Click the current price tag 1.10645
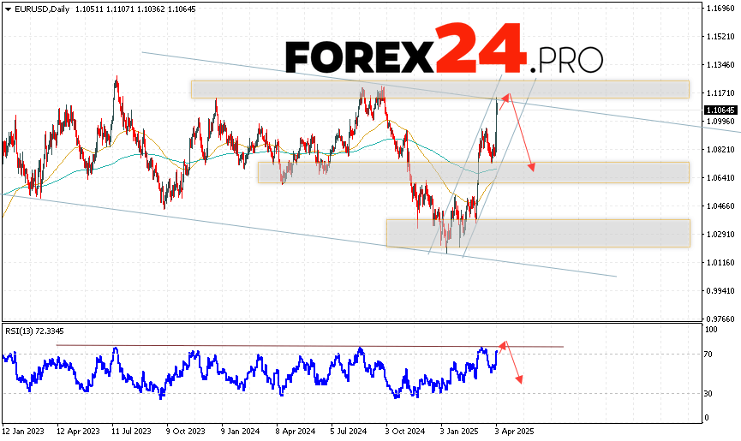 click(718, 110)
